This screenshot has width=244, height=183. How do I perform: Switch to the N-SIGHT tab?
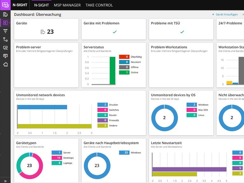point(41,5)
